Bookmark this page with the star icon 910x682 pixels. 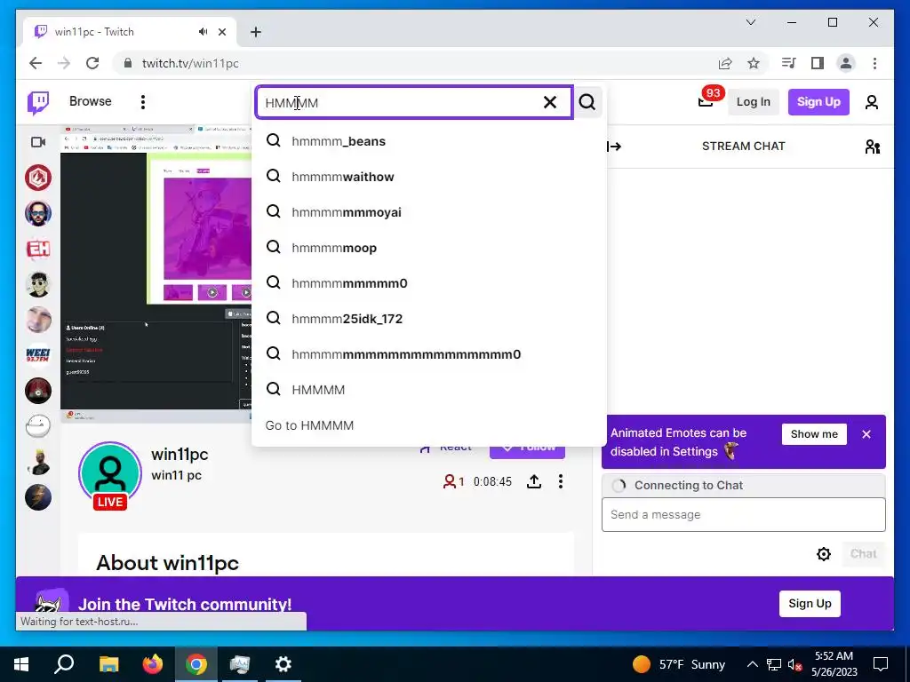point(754,63)
